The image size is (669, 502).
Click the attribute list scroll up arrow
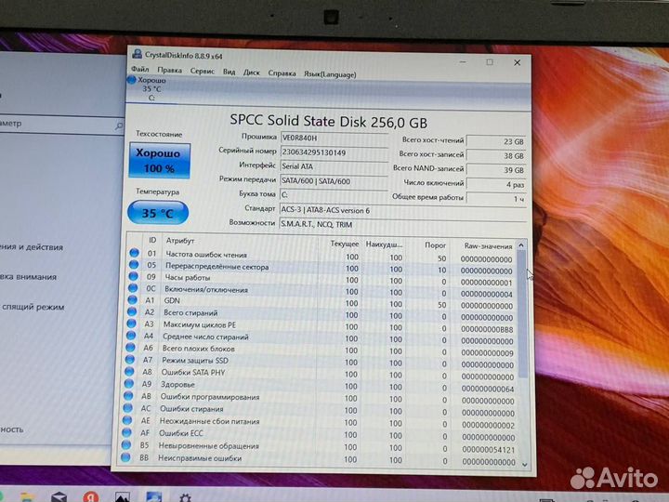pos(521,245)
